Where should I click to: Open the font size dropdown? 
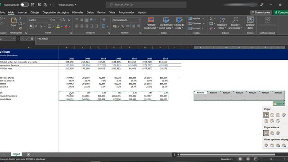[60, 20]
